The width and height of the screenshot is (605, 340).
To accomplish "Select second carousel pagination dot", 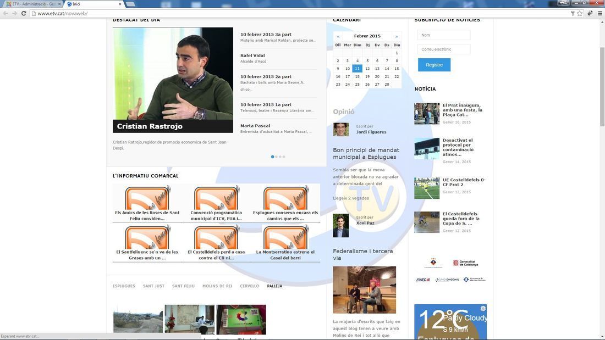I will point(276,157).
